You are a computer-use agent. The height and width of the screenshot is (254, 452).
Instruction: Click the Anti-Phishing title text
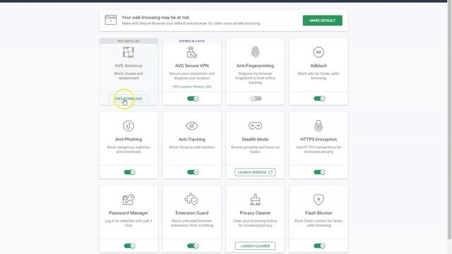tap(129, 140)
